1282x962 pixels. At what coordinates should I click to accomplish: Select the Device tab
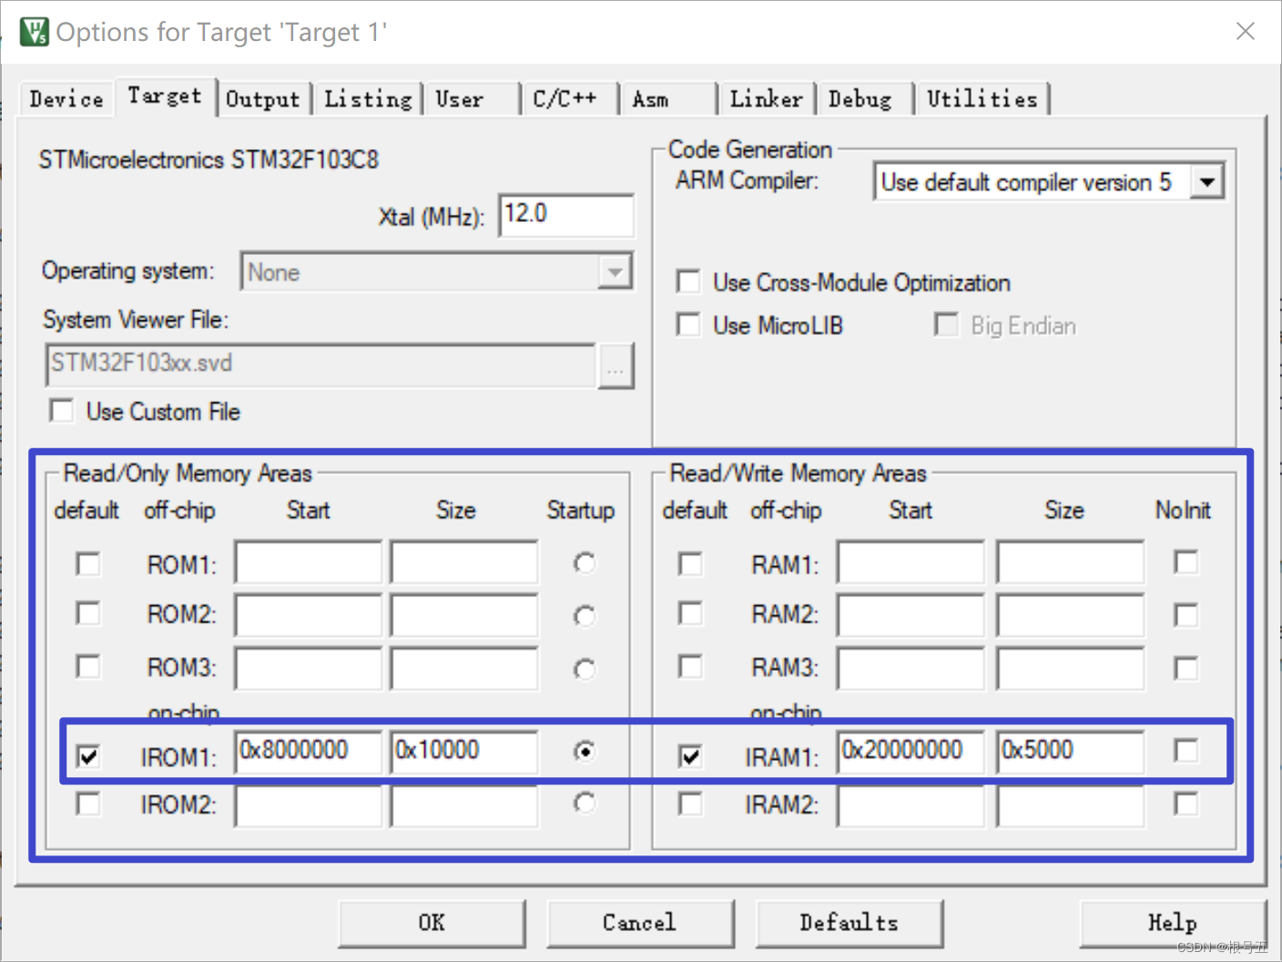coord(65,98)
